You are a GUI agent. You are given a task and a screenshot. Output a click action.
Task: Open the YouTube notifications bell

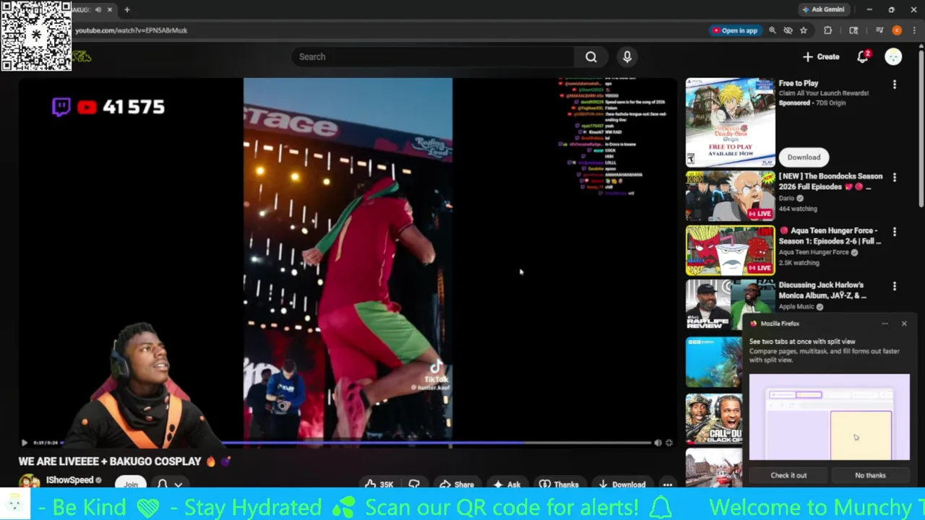click(862, 57)
